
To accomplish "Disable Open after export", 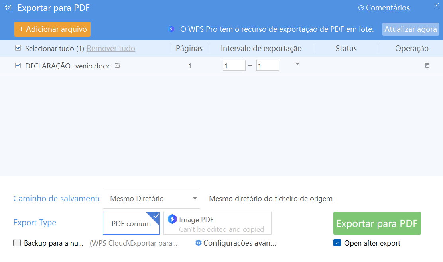I will (337, 243).
